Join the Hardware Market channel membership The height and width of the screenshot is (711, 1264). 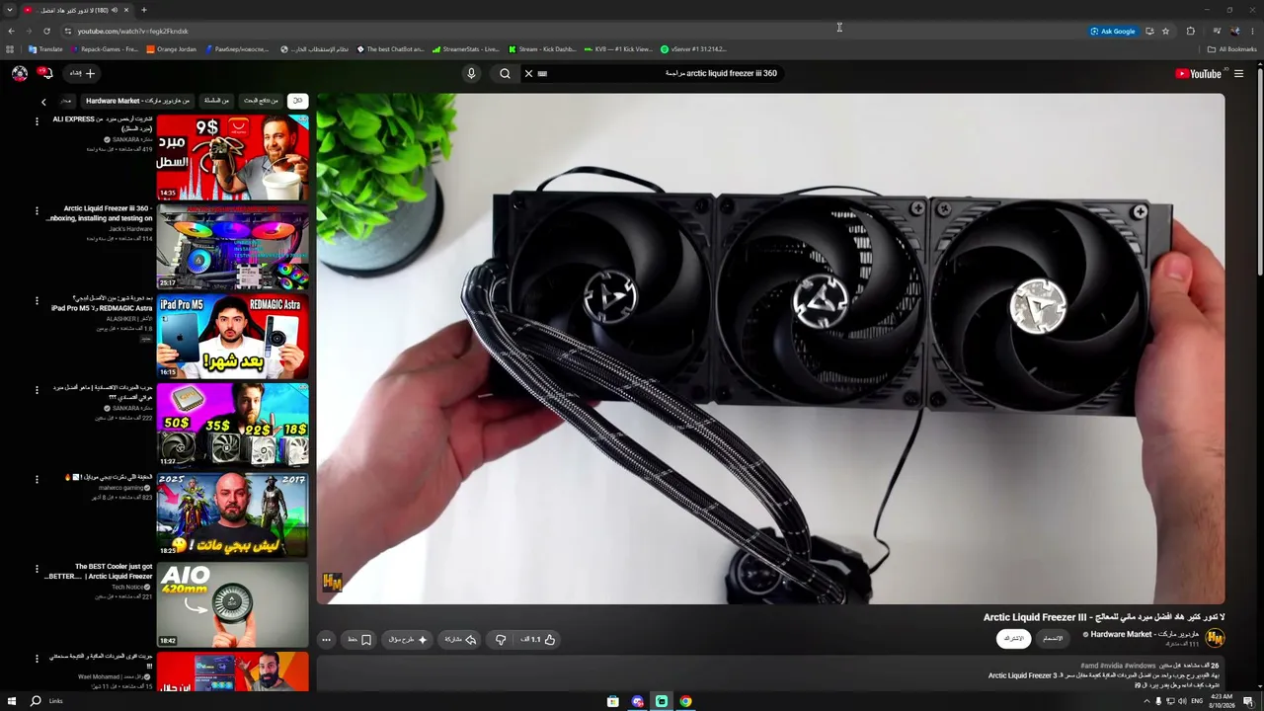pyautogui.click(x=1054, y=638)
